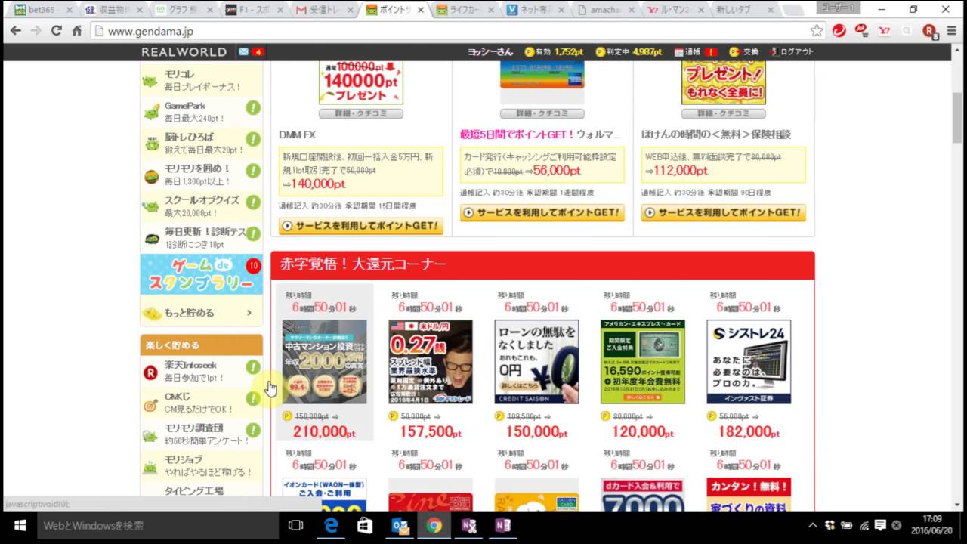The image size is (967, 544).
Task: Click green exclamation badge beside 楽天Infoseek
Action: tap(253, 367)
